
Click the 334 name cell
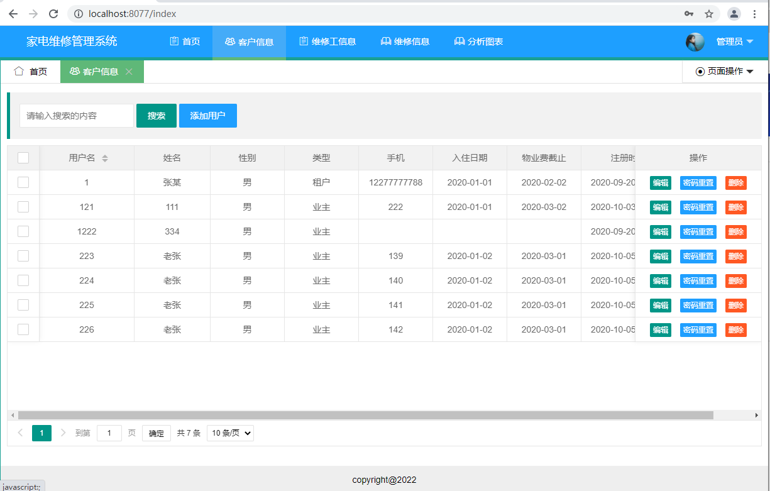point(172,231)
